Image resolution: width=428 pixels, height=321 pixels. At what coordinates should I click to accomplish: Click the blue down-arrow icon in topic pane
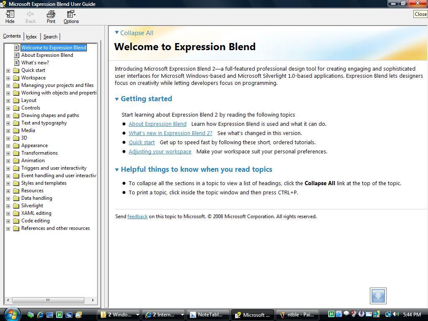pyautogui.click(x=378, y=296)
